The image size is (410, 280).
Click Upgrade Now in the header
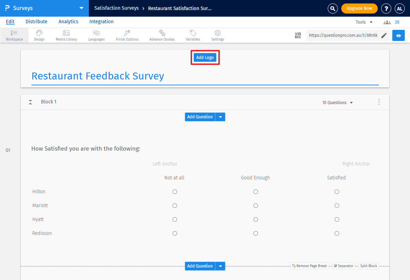tap(359, 8)
